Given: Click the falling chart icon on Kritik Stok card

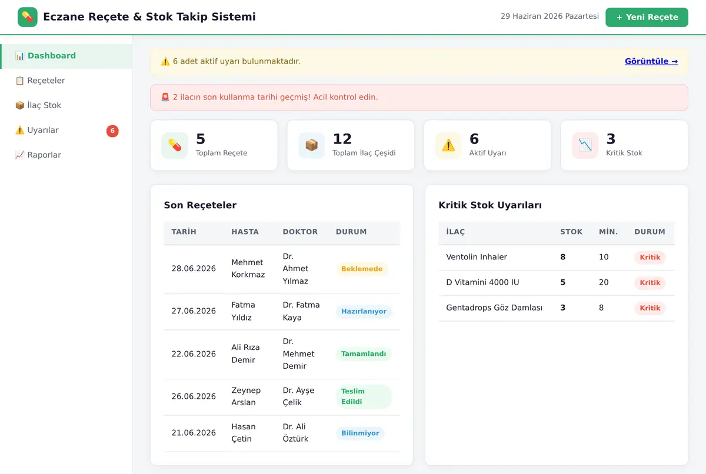Looking at the screenshot, I should click(585, 145).
